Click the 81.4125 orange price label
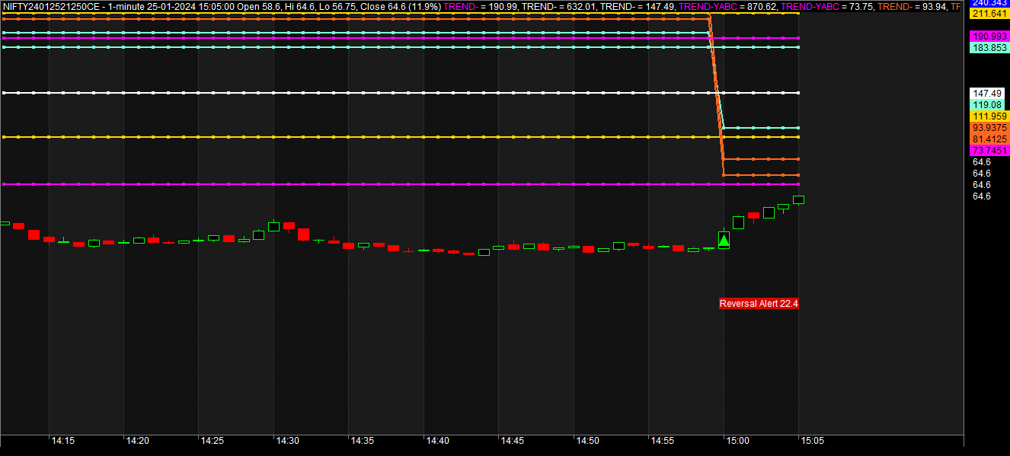Image resolution: width=1010 pixels, height=456 pixels. 989,139
